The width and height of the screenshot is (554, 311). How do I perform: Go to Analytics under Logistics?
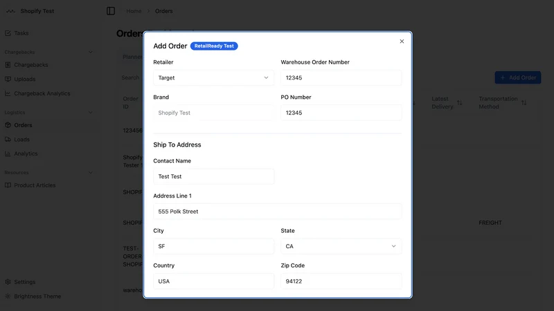[x=26, y=153]
